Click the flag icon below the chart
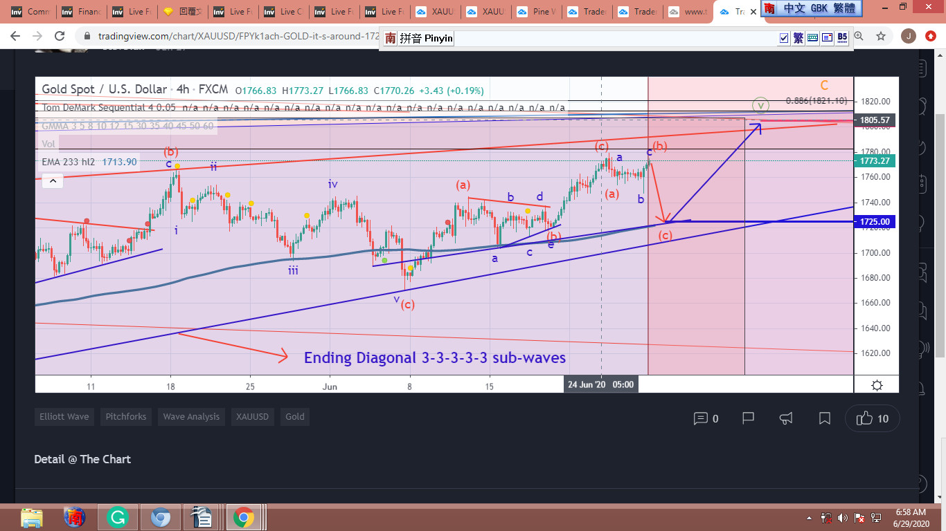Image resolution: width=946 pixels, height=531 pixels. tap(748, 418)
